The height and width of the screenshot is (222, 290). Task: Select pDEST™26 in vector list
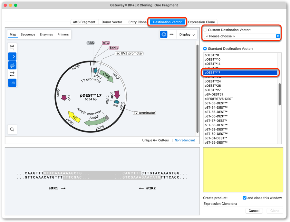coord(240,86)
